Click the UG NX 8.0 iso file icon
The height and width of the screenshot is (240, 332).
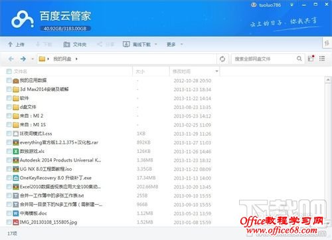tap(16, 169)
